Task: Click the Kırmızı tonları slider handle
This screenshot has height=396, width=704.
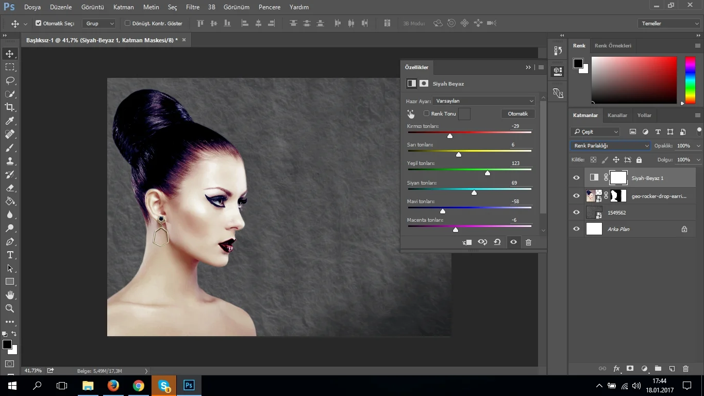Action: [450, 136]
